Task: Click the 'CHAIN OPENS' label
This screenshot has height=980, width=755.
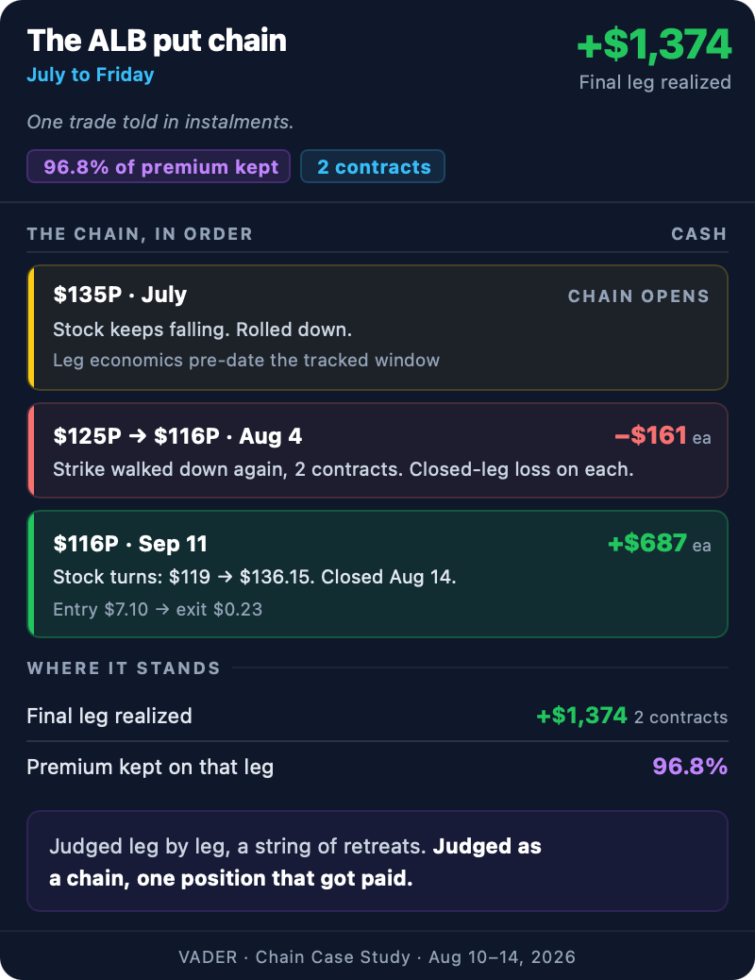Action: click(639, 296)
